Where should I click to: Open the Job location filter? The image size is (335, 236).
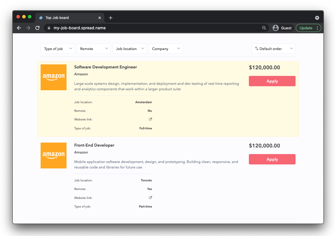130,48
